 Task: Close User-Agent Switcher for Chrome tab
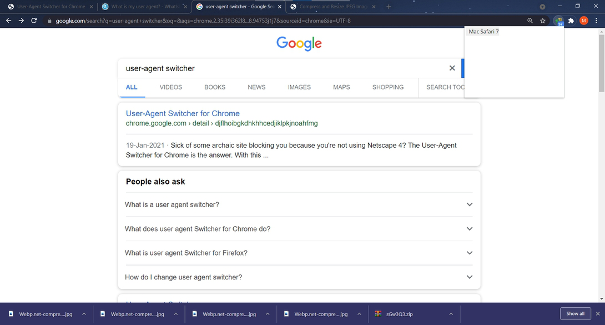92,7
